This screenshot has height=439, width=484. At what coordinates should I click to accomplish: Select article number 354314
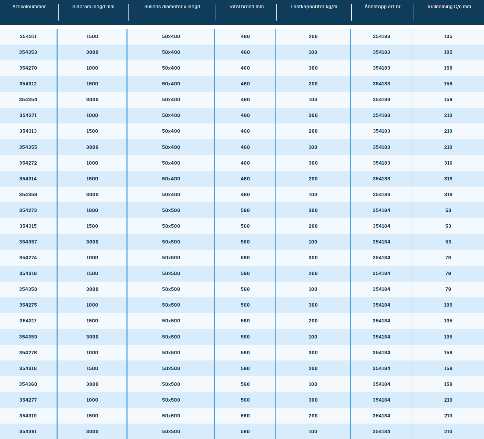pos(28,179)
